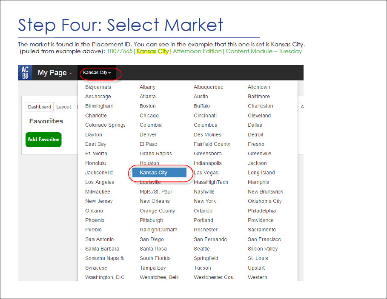Choose Honolulu in the list

click(x=95, y=163)
